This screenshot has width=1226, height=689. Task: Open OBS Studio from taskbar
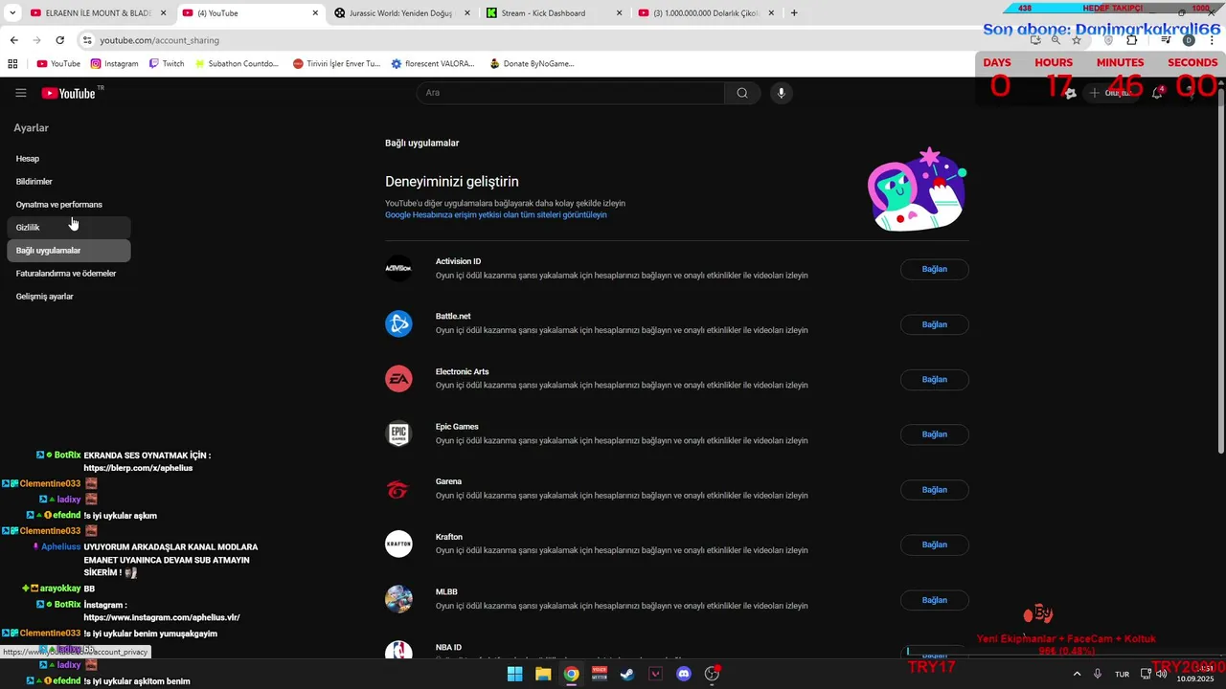click(x=712, y=674)
